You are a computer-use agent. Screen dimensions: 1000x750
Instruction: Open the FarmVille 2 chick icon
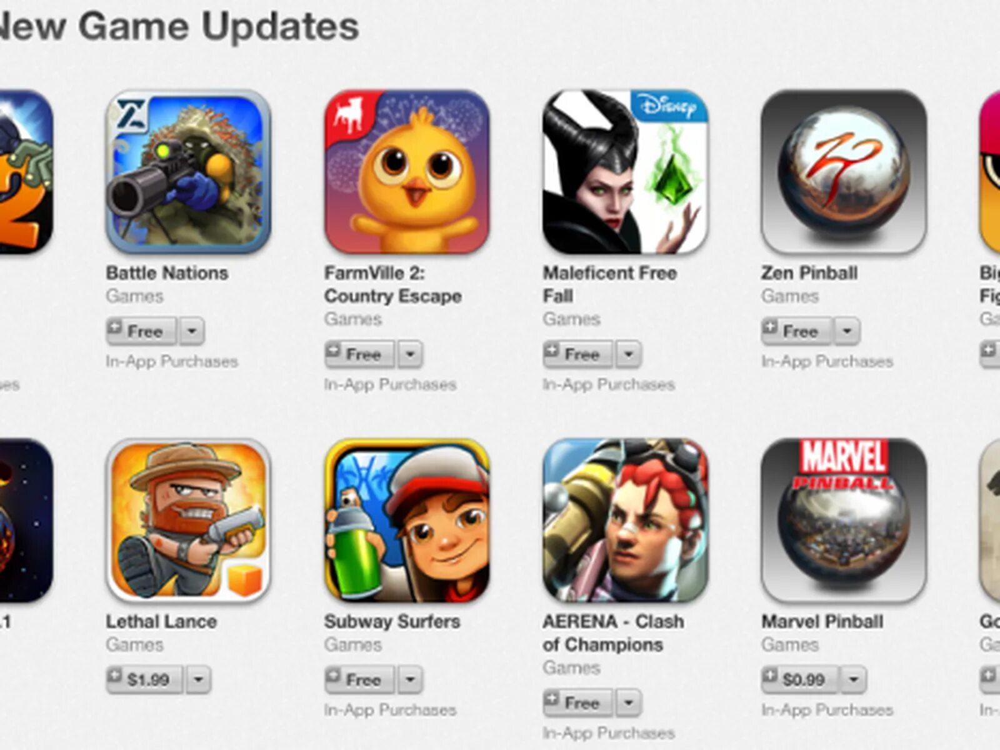point(407,172)
